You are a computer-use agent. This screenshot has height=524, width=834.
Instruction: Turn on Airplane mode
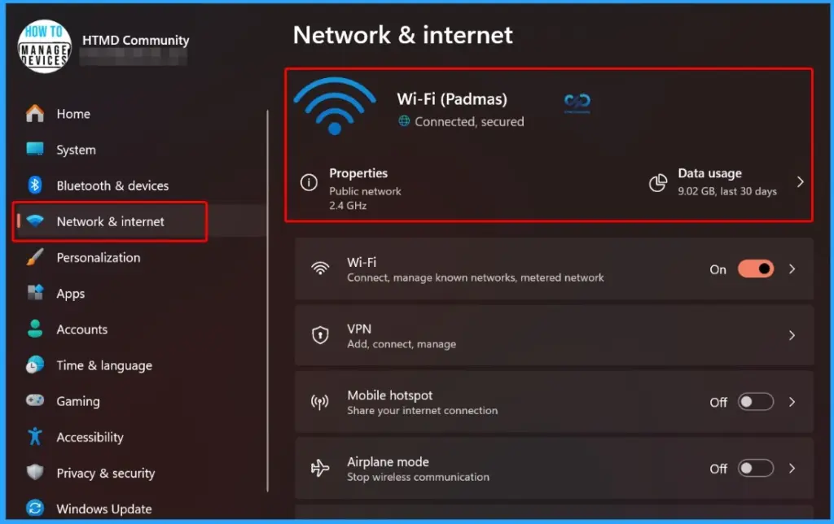click(x=755, y=469)
